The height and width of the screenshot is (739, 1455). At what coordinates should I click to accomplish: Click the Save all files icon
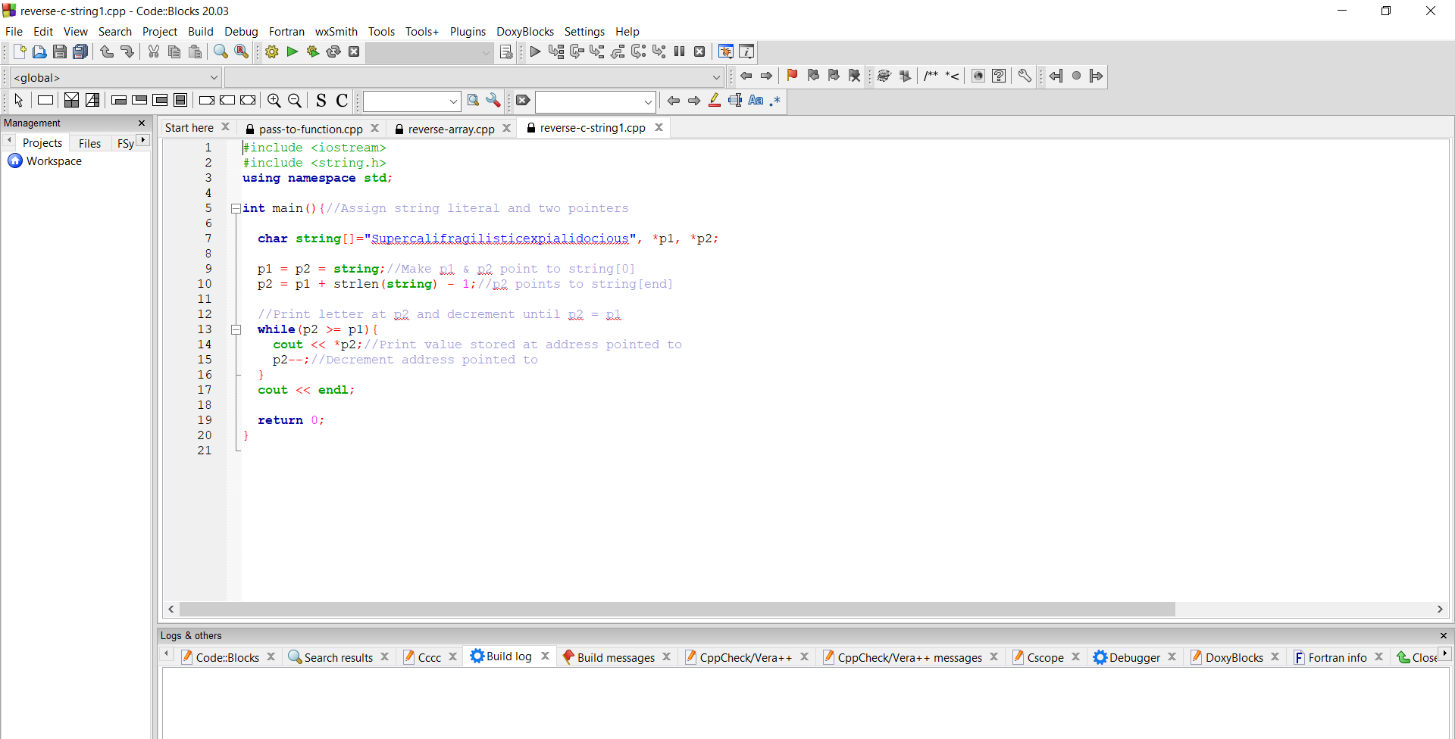coord(80,52)
